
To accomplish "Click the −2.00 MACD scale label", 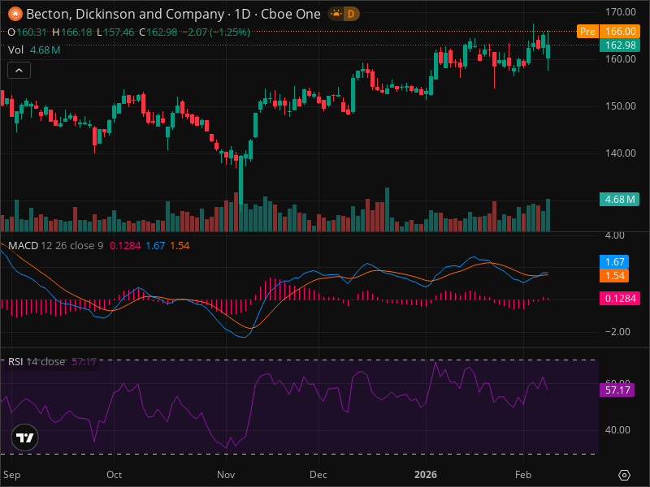I will coord(617,332).
